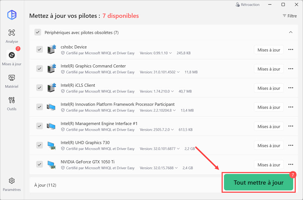Open more options for Innovation Platform Framework
Viewport: 303px width, 200px height.
291,107
